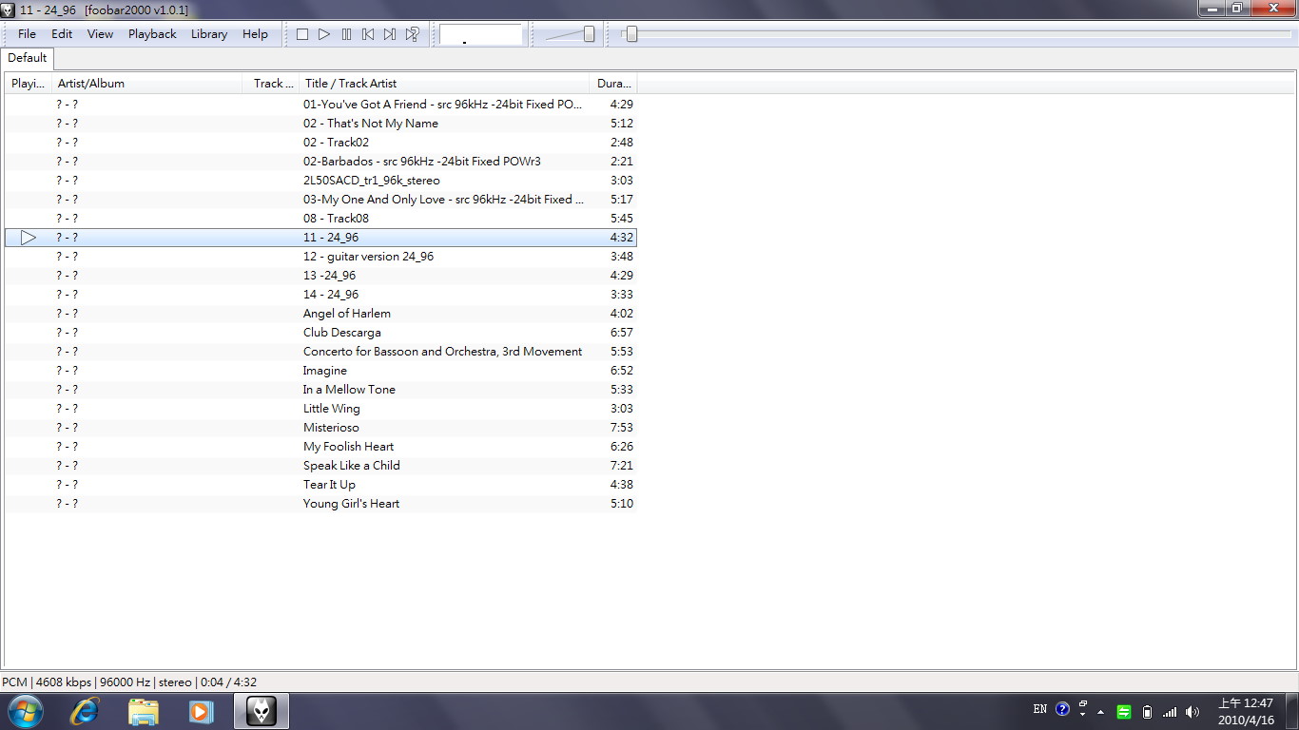The height and width of the screenshot is (730, 1299).
Task: Sort by Duration column header
Action: tap(613, 84)
